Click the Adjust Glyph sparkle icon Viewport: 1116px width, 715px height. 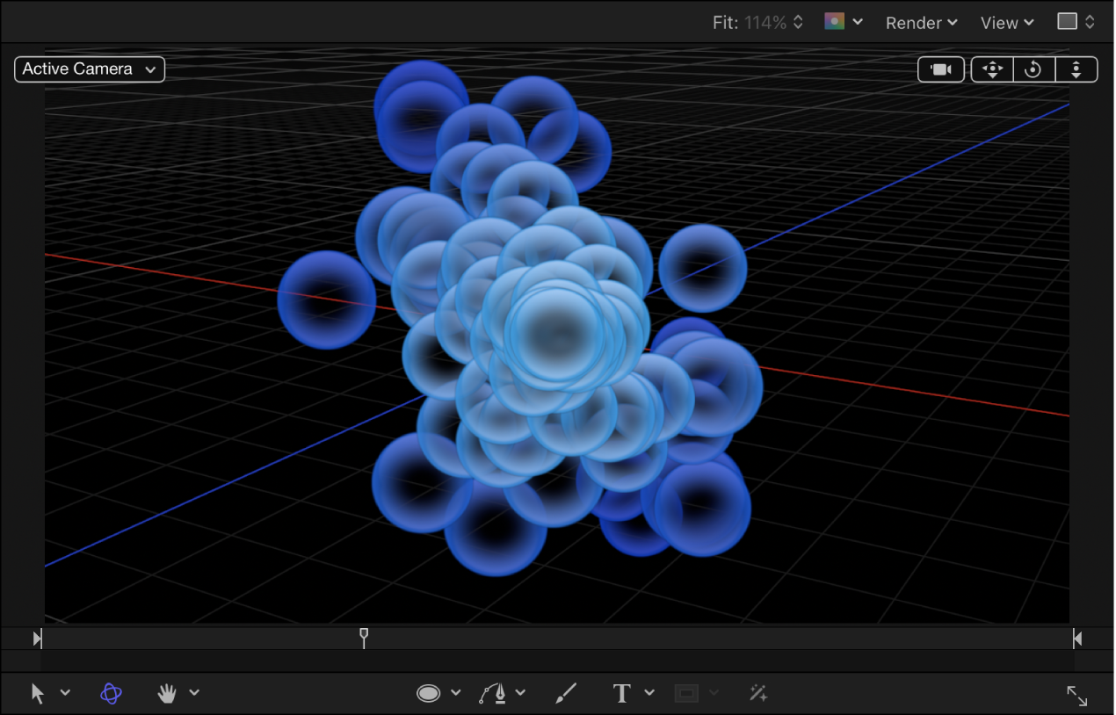coord(757,693)
